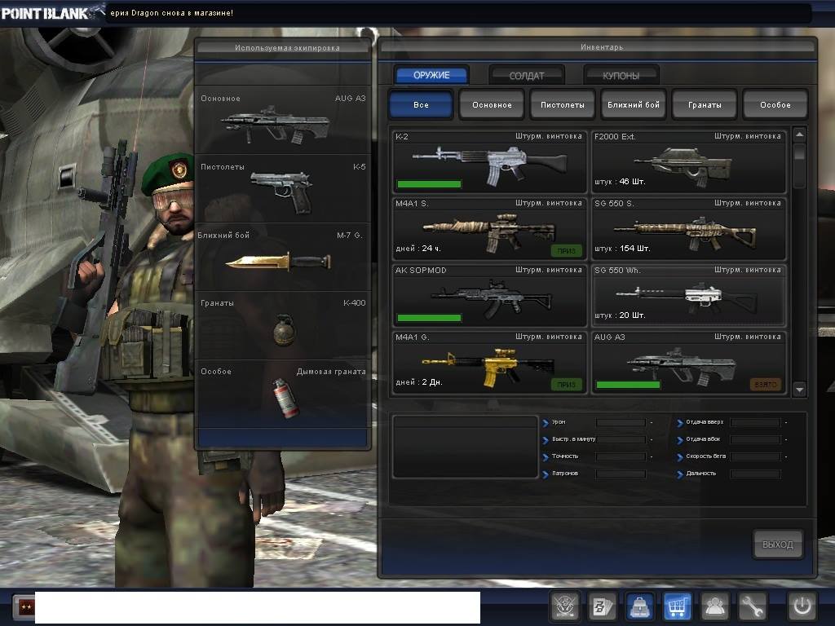Click the Скорость бега stat arrow
Viewport: 835px width, 626px height.
[x=680, y=457]
